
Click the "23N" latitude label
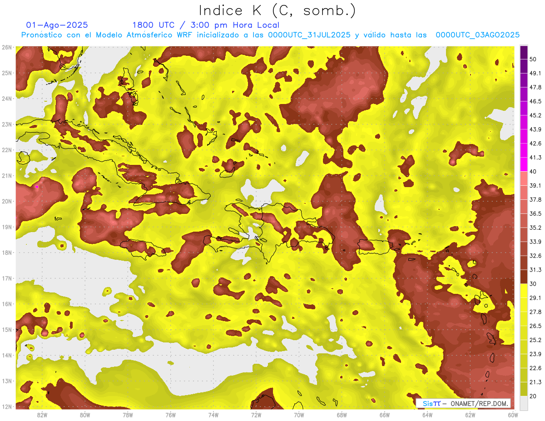pyautogui.click(x=7, y=124)
